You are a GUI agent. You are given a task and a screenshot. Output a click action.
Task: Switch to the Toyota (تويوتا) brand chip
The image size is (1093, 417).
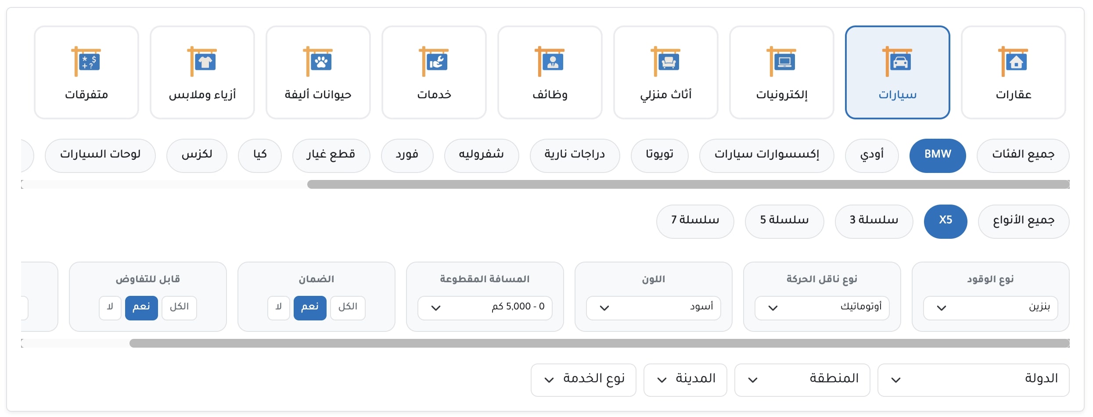pyautogui.click(x=659, y=155)
